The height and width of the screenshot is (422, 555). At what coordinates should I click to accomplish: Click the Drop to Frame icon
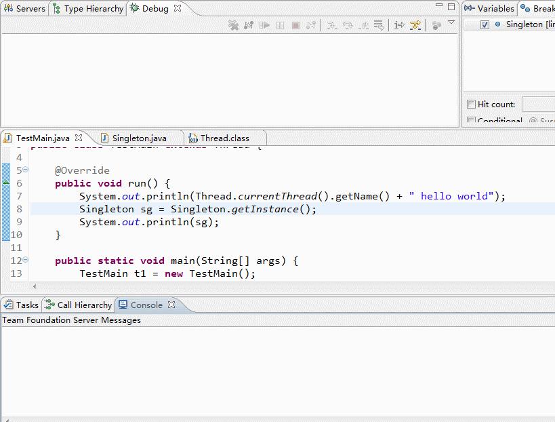pyautogui.click(x=378, y=25)
